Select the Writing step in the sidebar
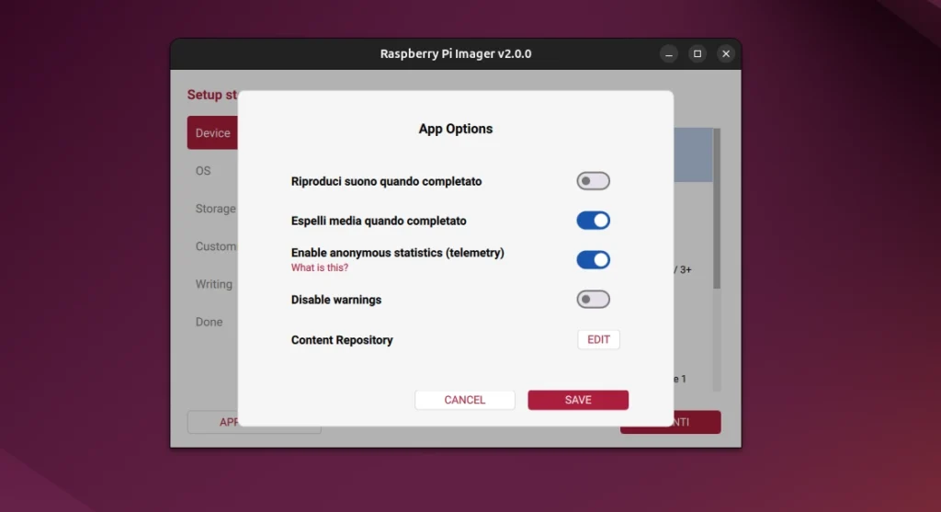Image resolution: width=941 pixels, height=512 pixels. click(213, 285)
